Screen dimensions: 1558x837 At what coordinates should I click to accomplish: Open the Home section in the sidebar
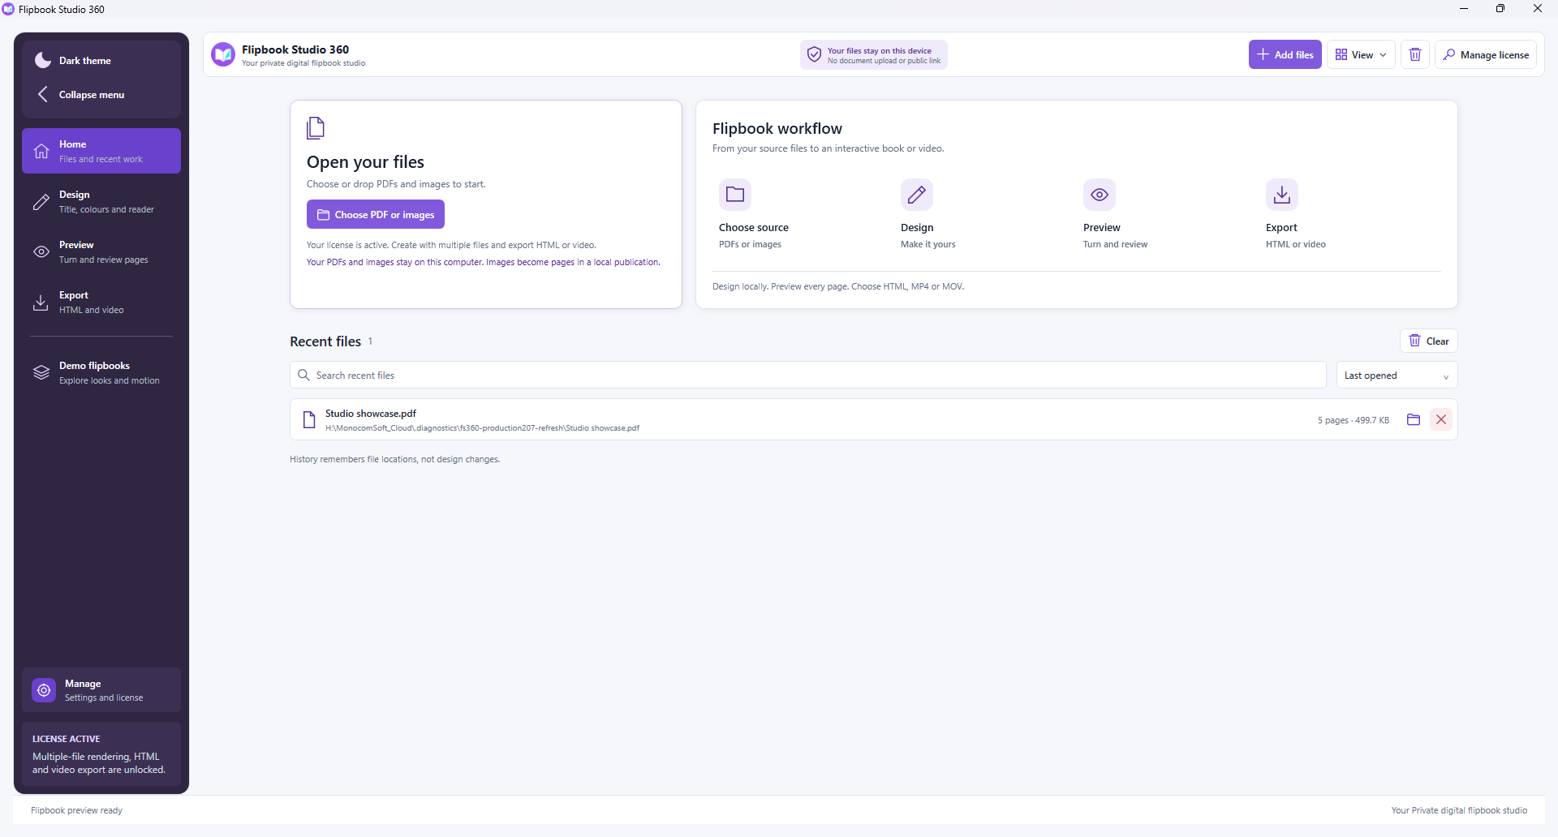coord(101,151)
